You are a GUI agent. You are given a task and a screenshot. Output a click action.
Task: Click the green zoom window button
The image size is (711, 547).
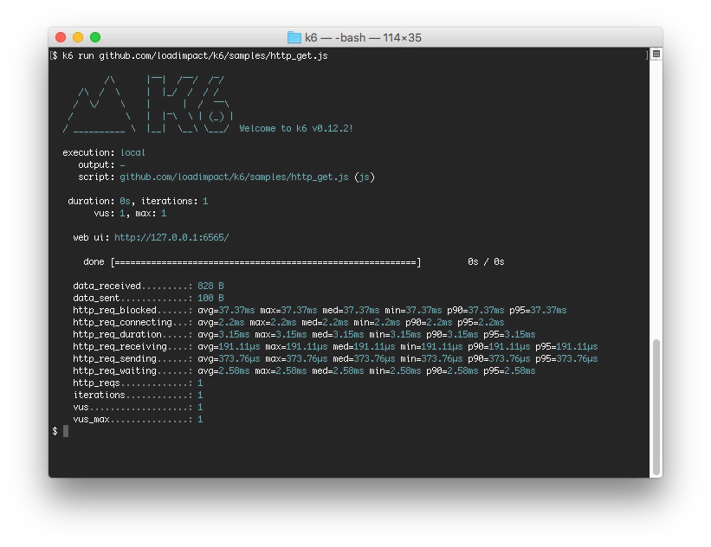[95, 37]
